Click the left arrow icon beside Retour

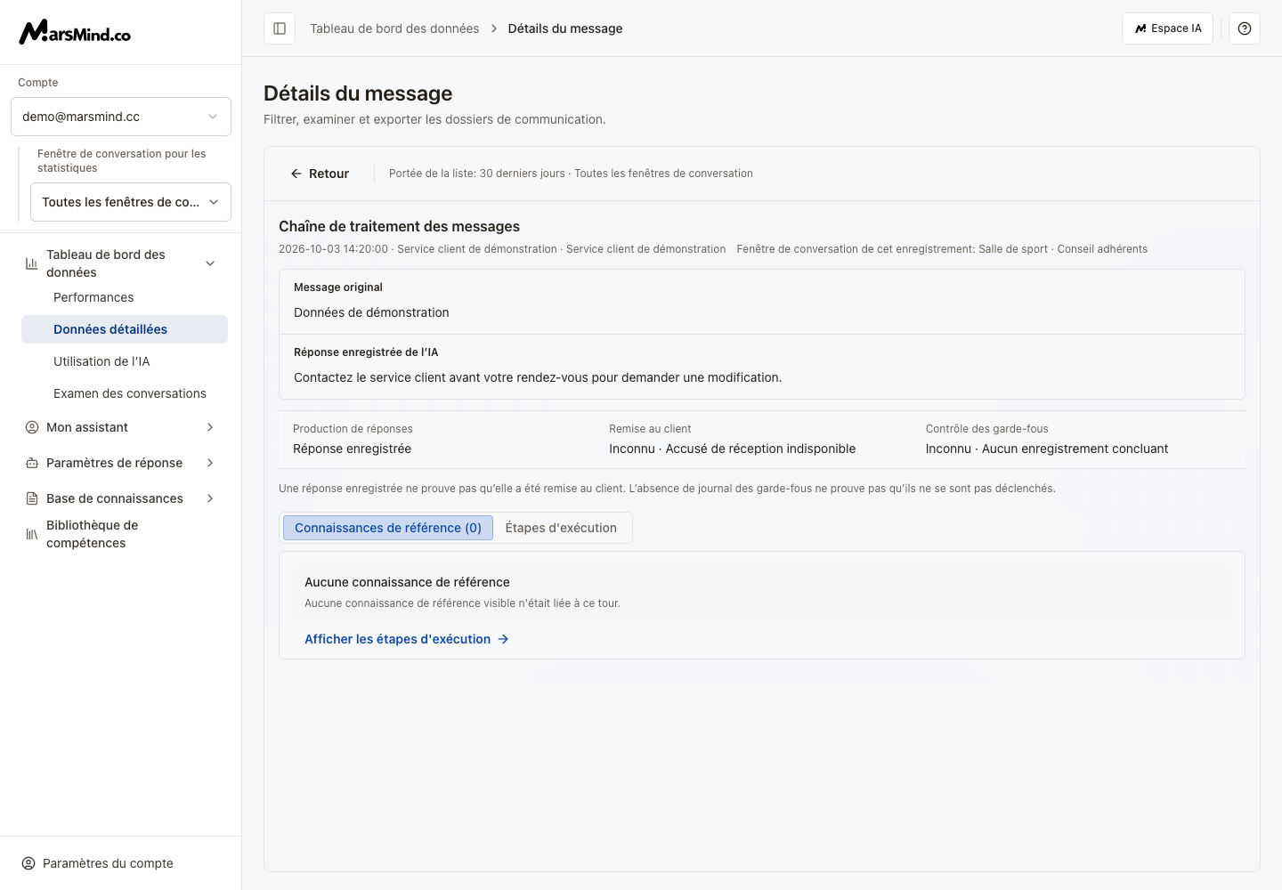click(296, 174)
